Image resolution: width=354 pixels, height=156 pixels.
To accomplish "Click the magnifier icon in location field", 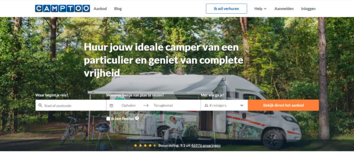I will pos(40,105).
